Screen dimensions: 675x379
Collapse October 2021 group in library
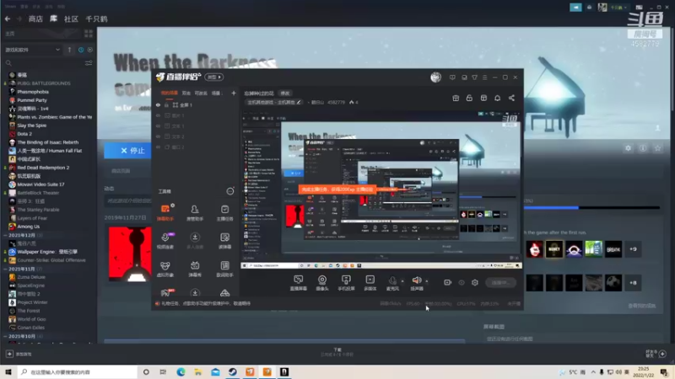6,336
